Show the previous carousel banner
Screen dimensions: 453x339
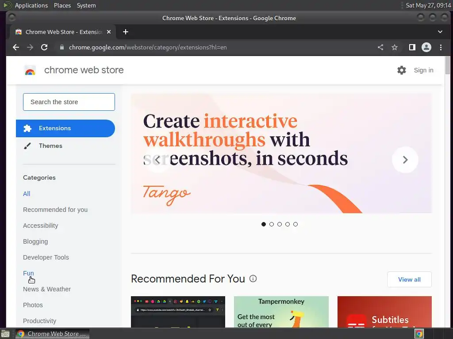pyautogui.click(x=158, y=160)
